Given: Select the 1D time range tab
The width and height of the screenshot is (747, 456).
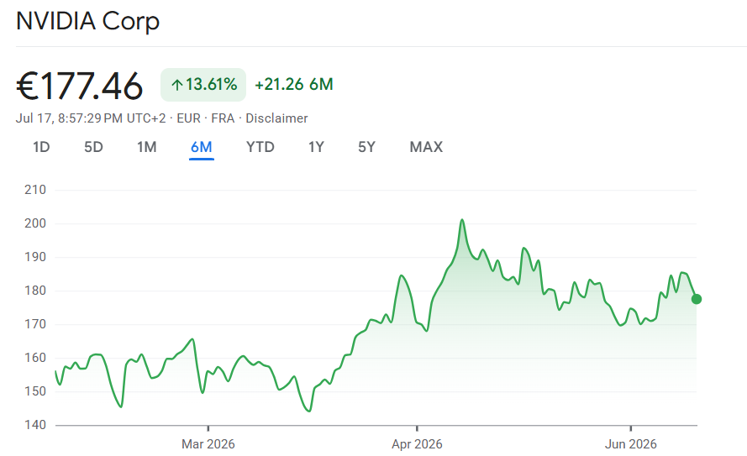Looking at the screenshot, I should pos(41,147).
